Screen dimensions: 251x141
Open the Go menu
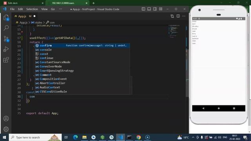click(x=53, y=9)
